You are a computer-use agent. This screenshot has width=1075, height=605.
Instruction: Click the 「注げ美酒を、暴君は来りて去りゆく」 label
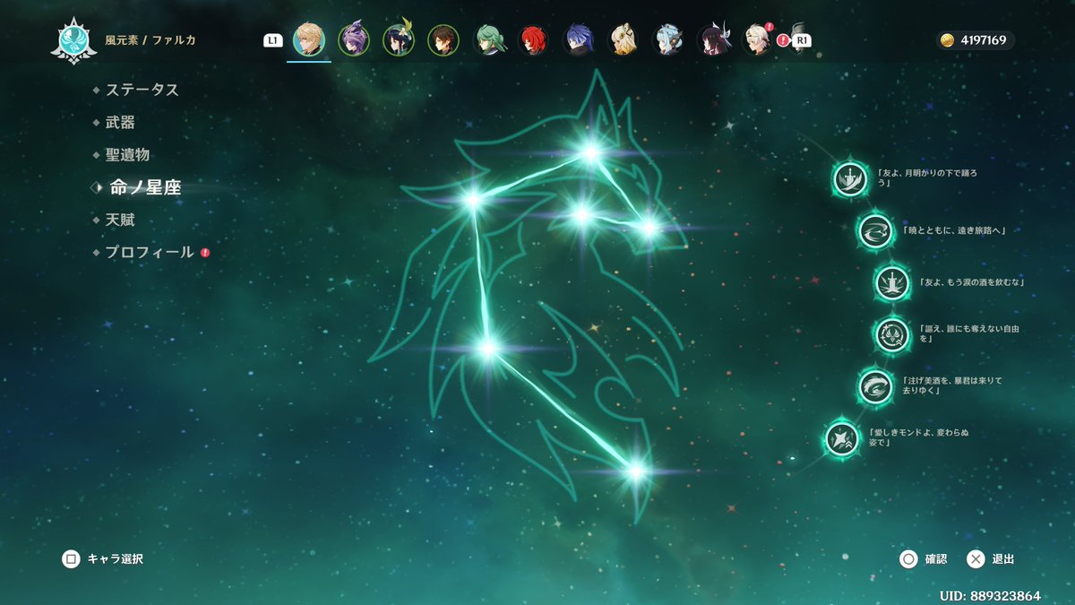tap(952, 386)
